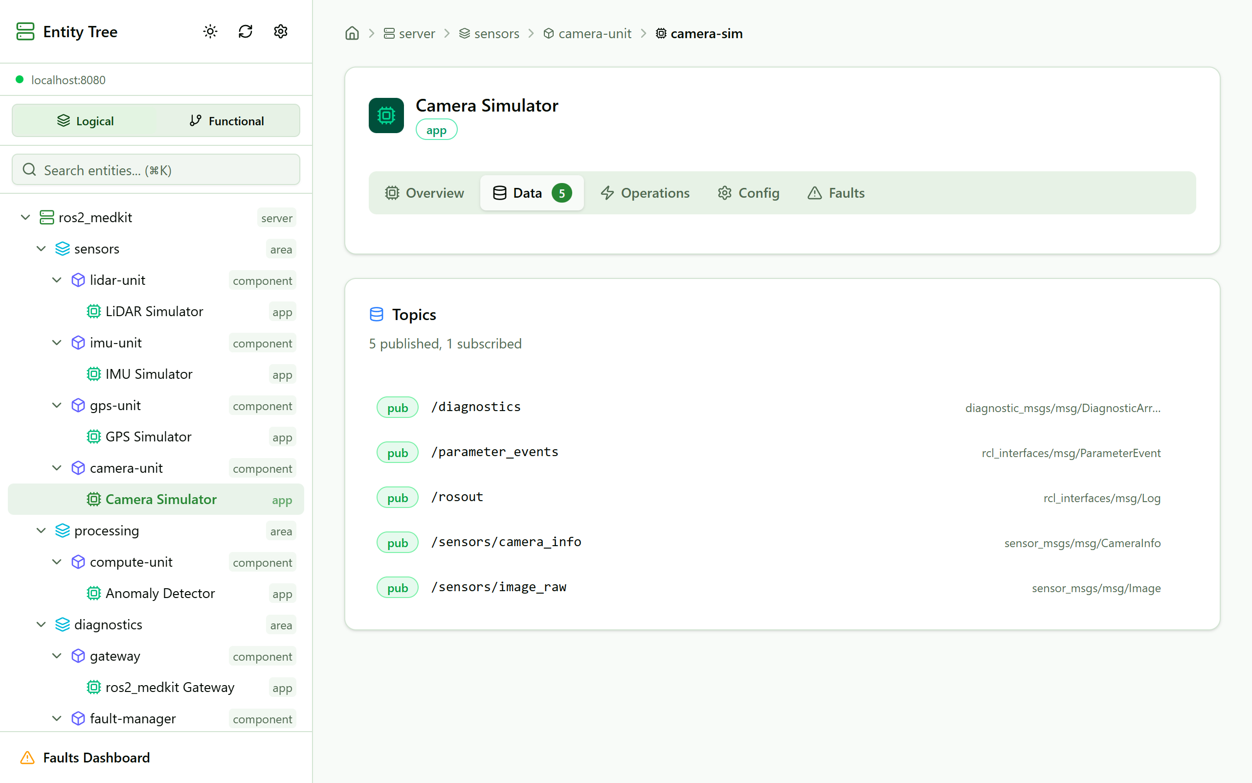
Task: Open the Config tab
Action: coord(748,193)
